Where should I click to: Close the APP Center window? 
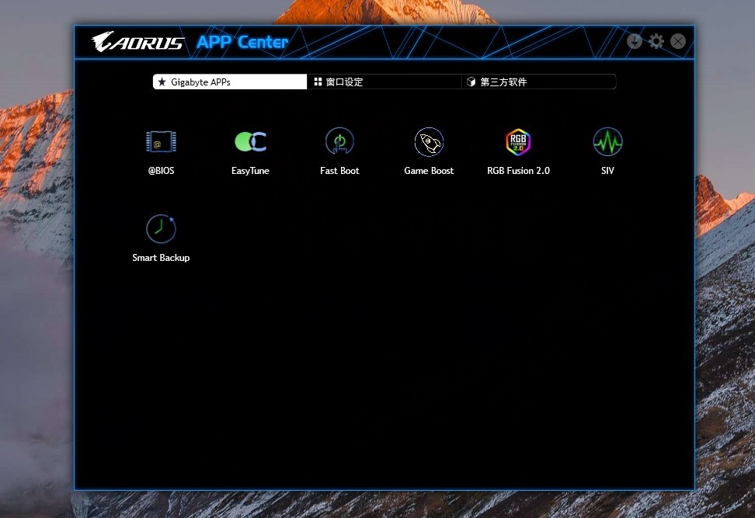[x=678, y=41]
